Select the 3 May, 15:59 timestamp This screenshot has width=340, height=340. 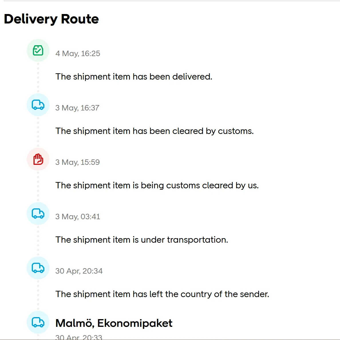[x=78, y=162]
